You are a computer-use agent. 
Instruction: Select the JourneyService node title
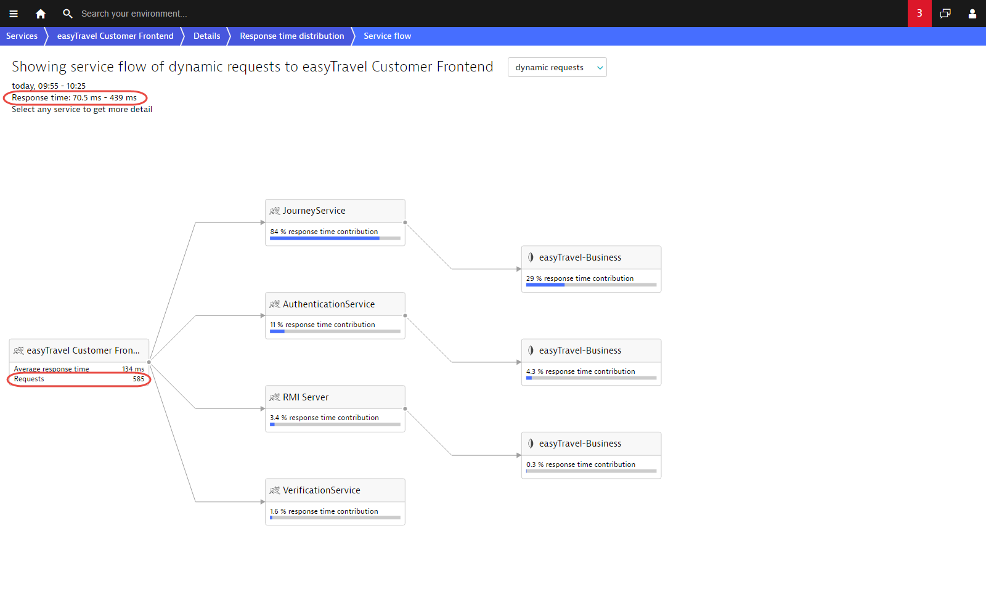click(314, 211)
